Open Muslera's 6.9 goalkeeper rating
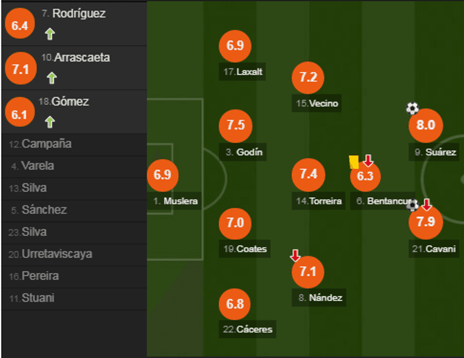This screenshot has width=464, height=358. pyautogui.click(x=162, y=175)
